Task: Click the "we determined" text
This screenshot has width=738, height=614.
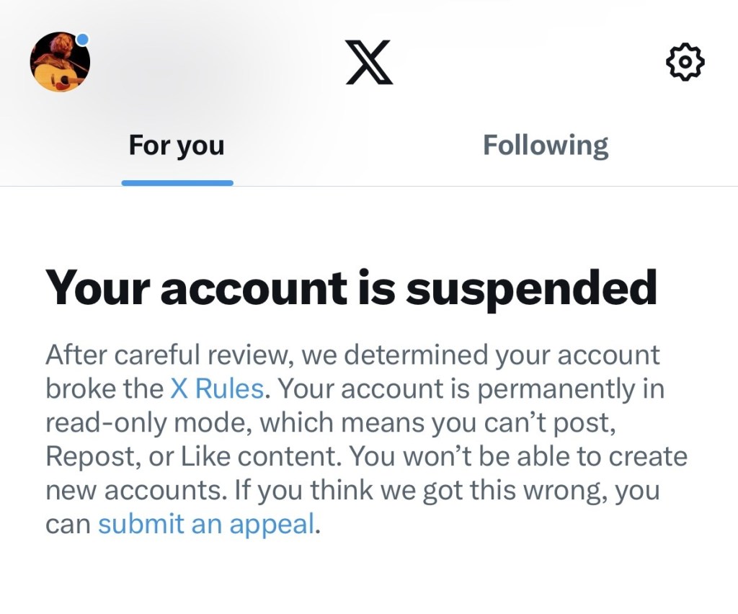Action: pyautogui.click(x=387, y=355)
